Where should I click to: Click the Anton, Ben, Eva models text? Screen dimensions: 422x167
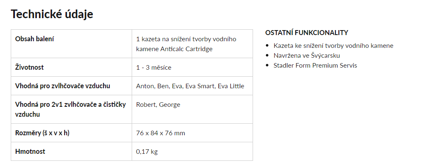point(190,86)
